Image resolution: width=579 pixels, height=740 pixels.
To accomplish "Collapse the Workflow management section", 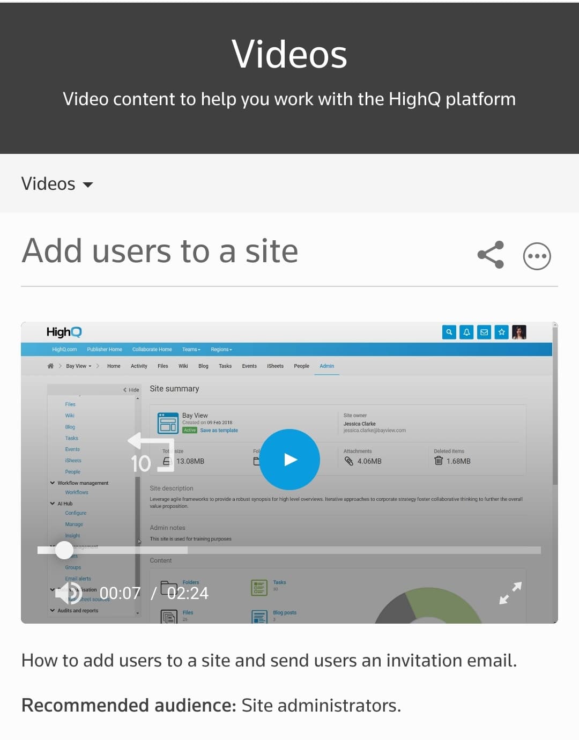I will coord(53,483).
